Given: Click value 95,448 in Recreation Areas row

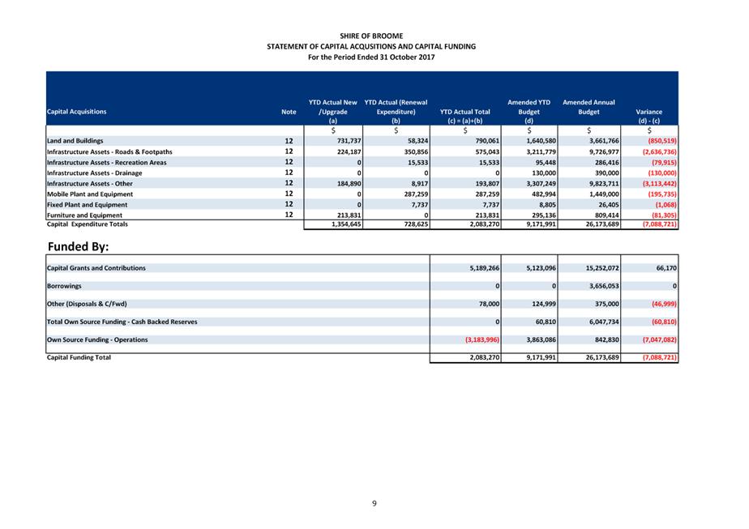Looking at the screenshot, I should coord(546,162).
